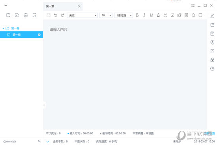Toggle underline formatting
217x145 pixels.
151,15
